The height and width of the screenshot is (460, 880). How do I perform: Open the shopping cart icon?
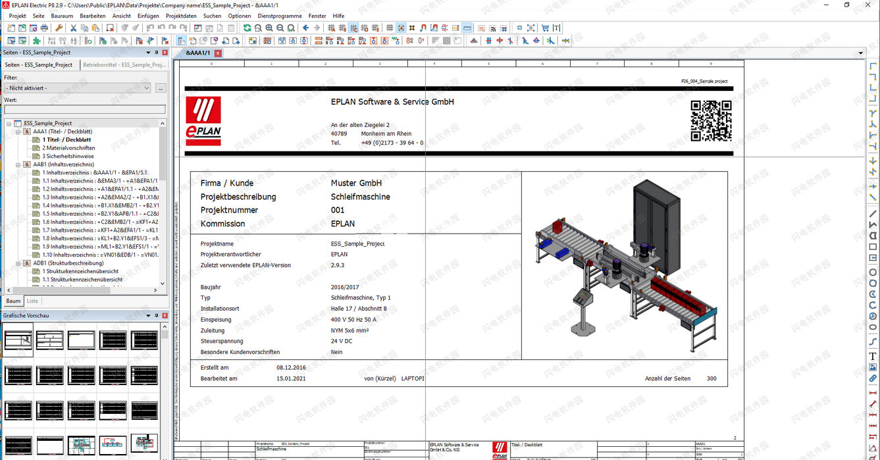point(545,28)
